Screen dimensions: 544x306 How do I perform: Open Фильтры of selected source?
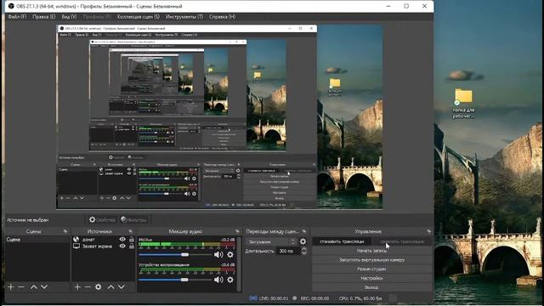click(x=133, y=219)
